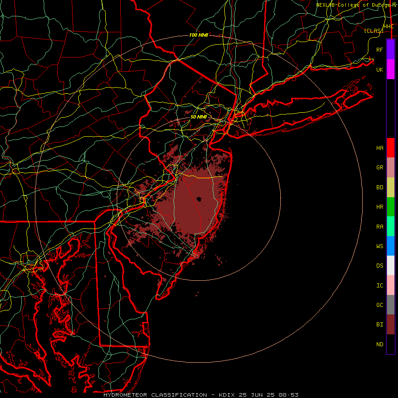The height and width of the screenshot is (398, 398).
Task: Click the KDIX radar site identifier
Action: click(227, 395)
